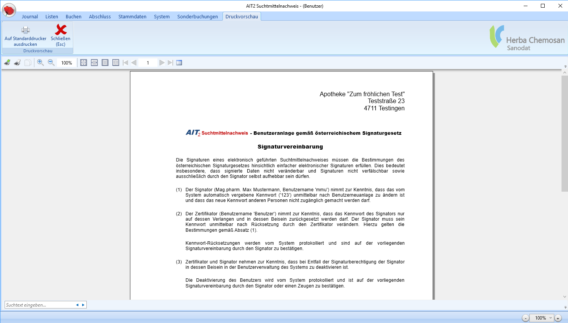
Task: Toggle the full window preview icon
Action: (x=179, y=63)
